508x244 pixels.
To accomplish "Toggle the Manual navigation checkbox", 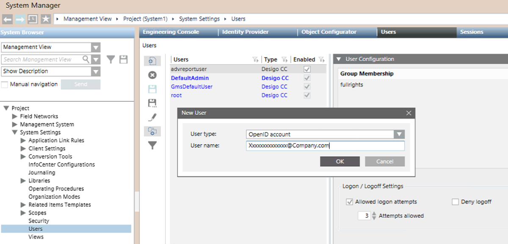I will pyautogui.click(x=5, y=84).
